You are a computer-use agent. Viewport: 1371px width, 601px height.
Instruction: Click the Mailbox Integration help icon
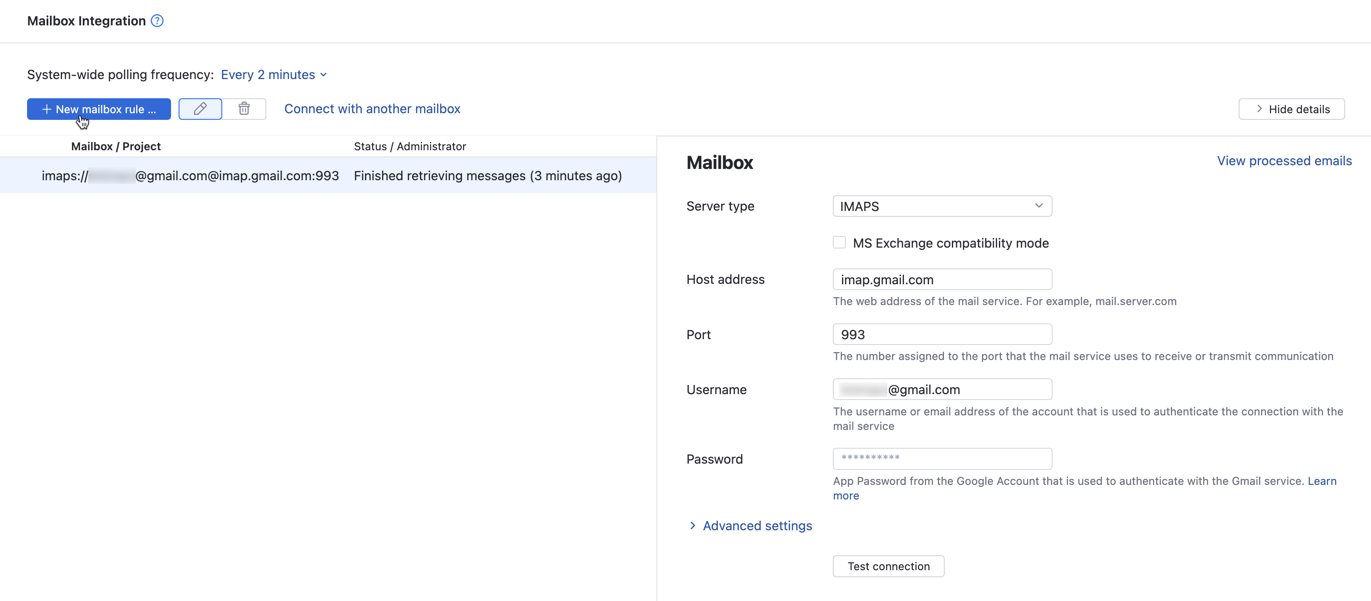point(157,21)
